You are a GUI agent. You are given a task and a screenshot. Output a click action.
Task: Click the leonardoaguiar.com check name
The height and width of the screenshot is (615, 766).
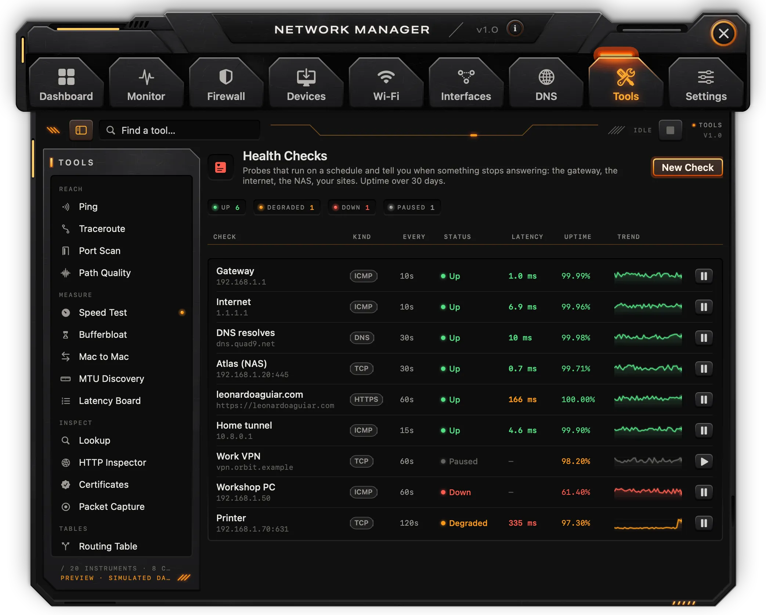(x=260, y=394)
